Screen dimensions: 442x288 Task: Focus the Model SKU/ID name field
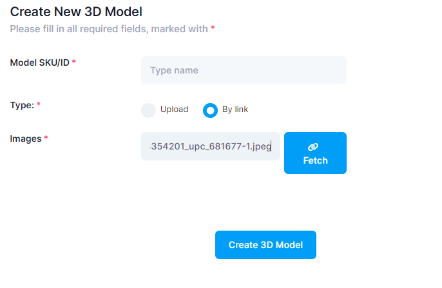tap(244, 70)
